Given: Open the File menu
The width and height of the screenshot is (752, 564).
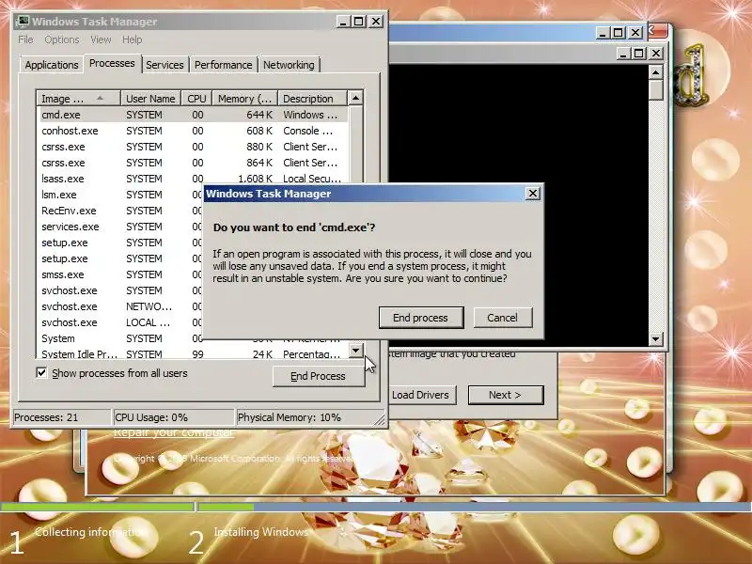Looking at the screenshot, I should pyautogui.click(x=25, y=39).
